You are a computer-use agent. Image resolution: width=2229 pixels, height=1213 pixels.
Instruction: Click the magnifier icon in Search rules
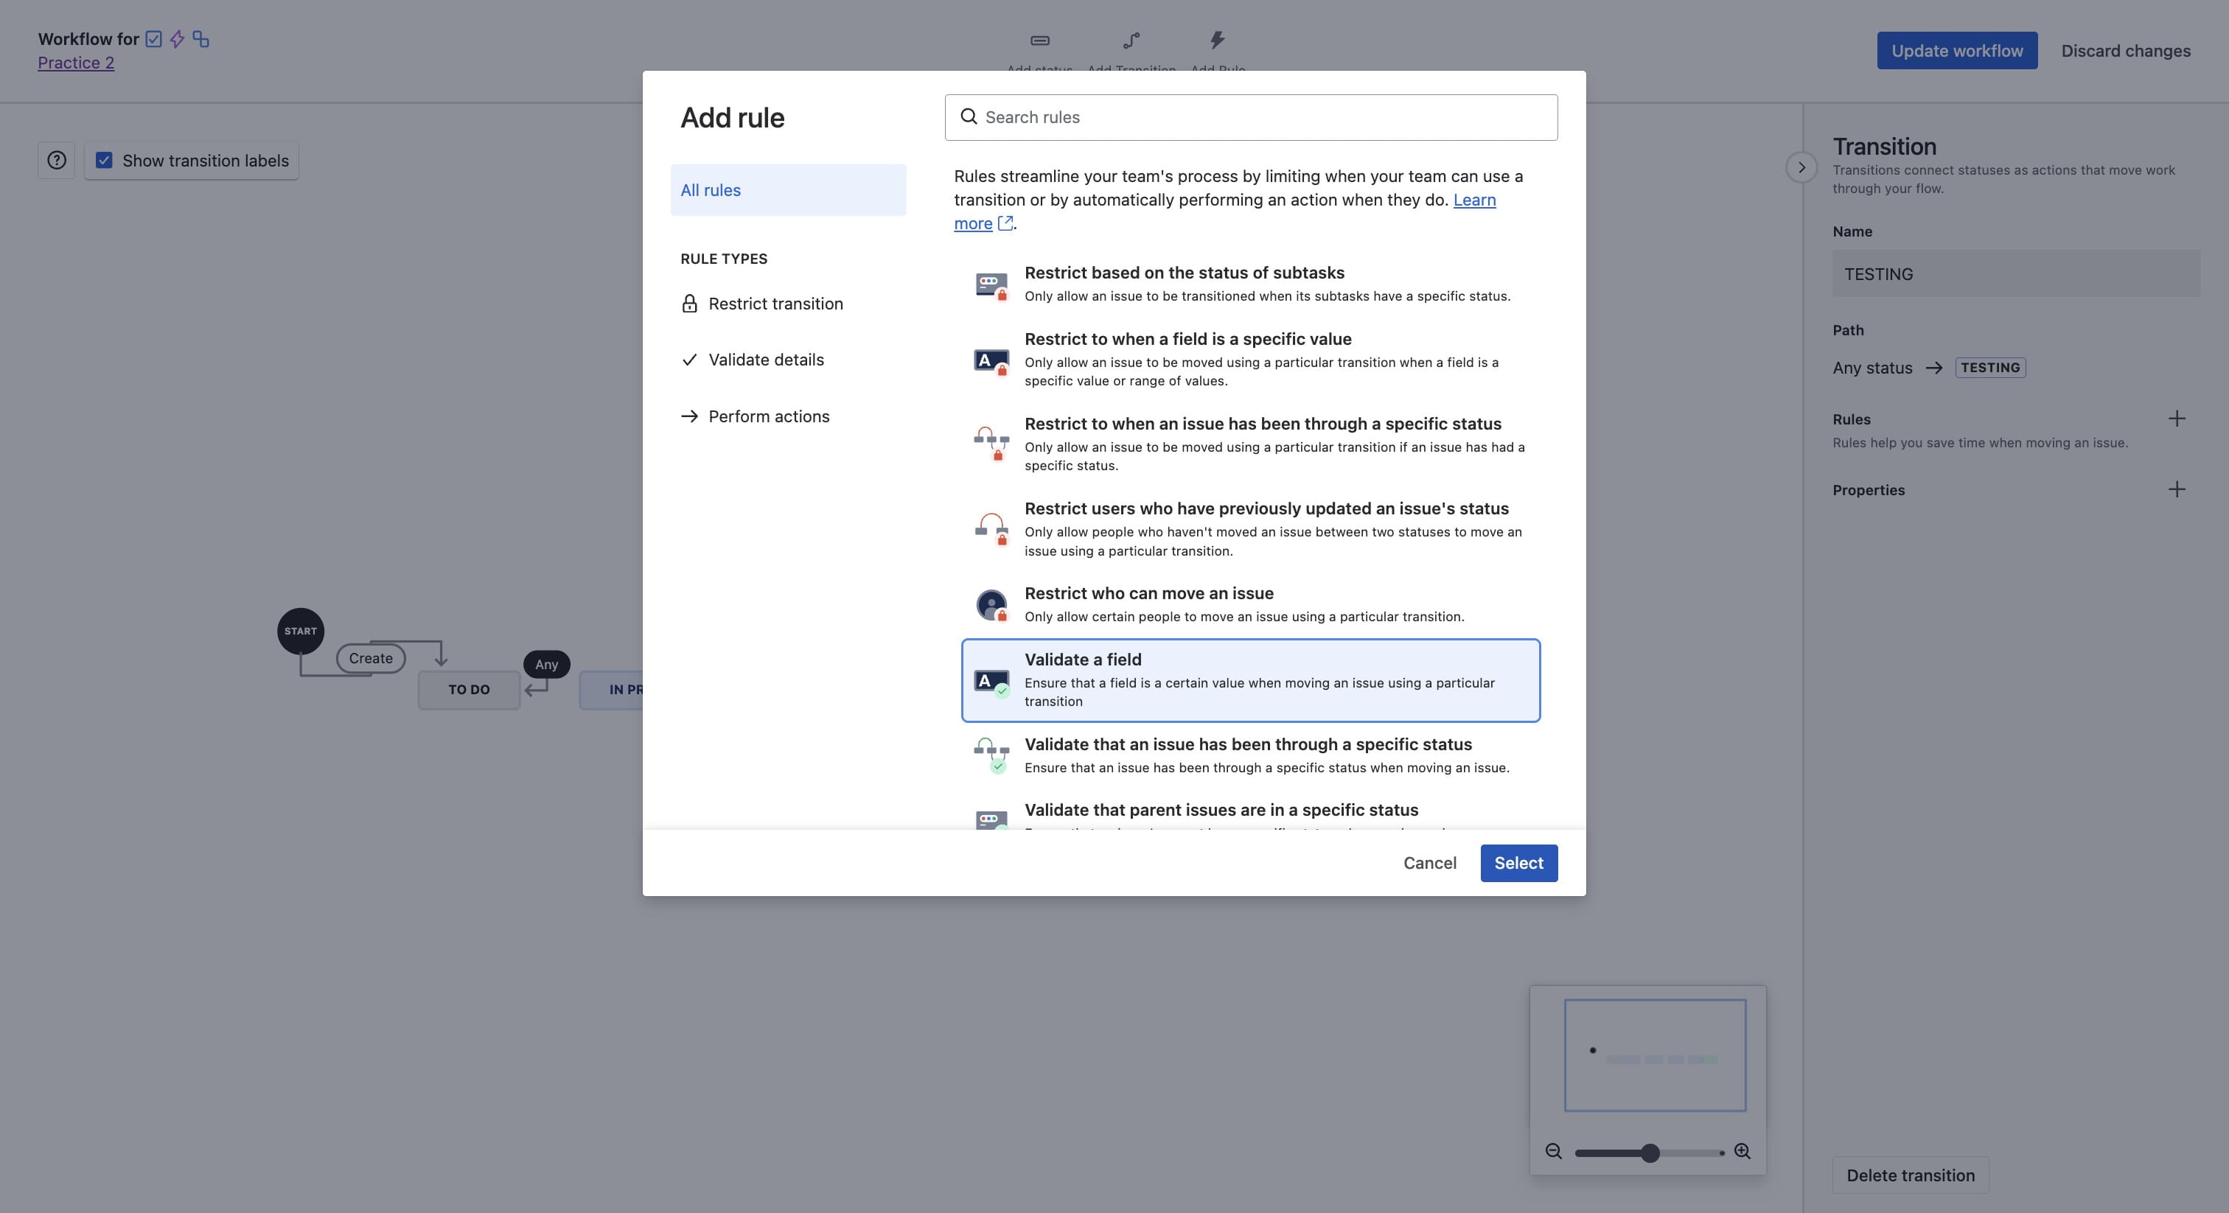969,116
